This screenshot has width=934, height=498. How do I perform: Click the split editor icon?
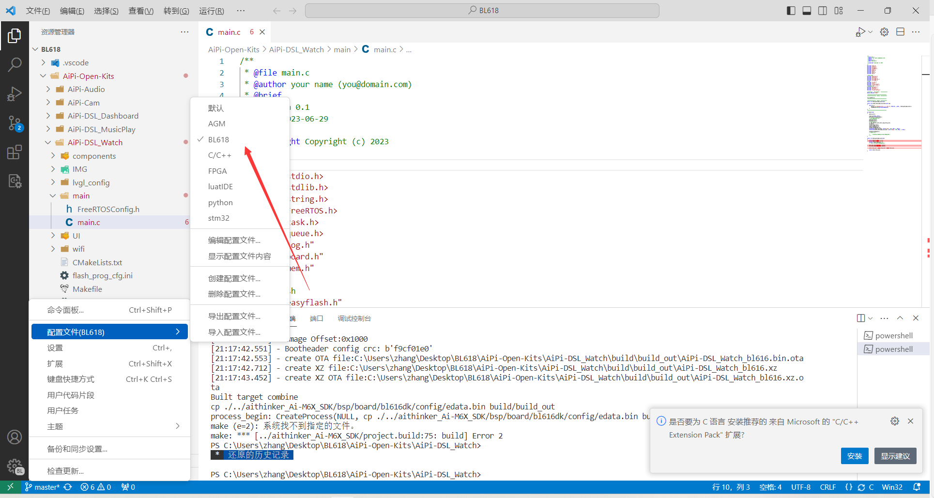900,32
